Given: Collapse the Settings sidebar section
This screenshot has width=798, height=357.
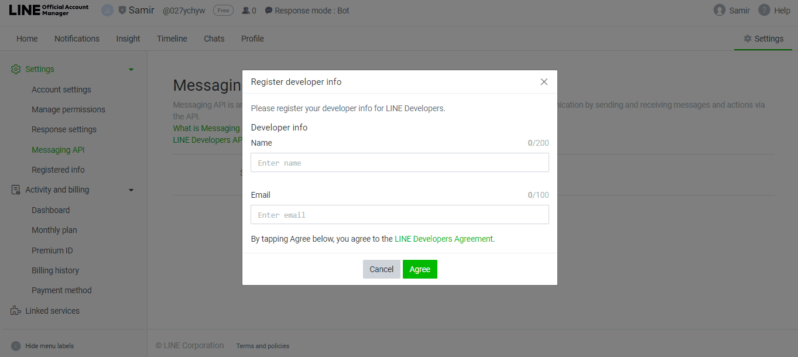Looking at the screenshot, I should [131, 68].
